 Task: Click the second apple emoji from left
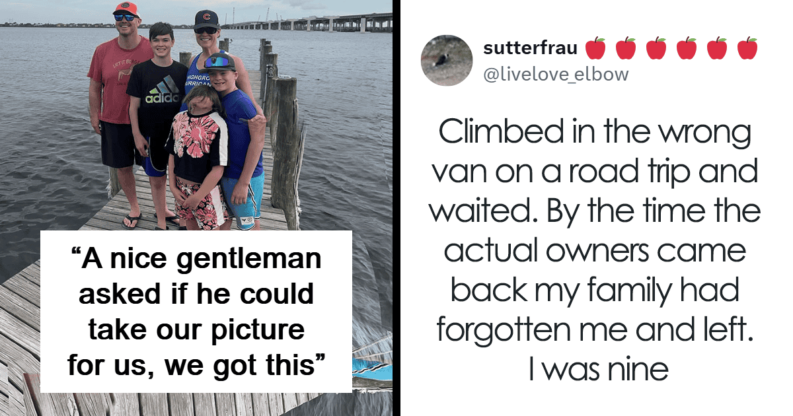click(x=626, y=48)
